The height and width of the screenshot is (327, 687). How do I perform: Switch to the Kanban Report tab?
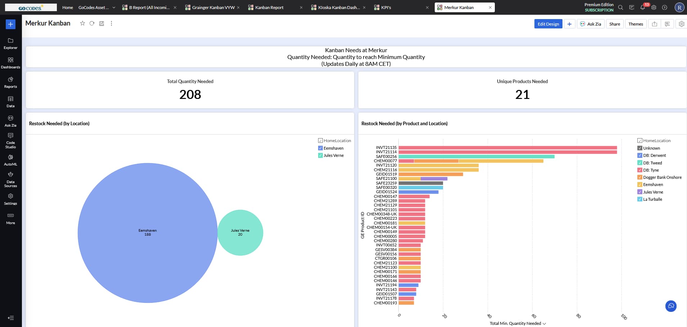pyautogui.click(x=269, y=8)
